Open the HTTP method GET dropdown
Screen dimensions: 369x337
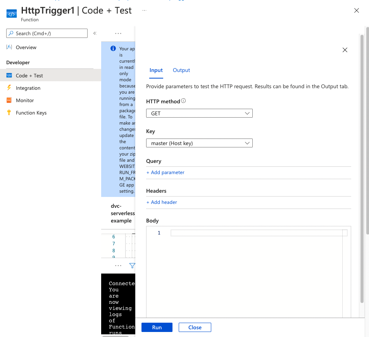(199, 113)
